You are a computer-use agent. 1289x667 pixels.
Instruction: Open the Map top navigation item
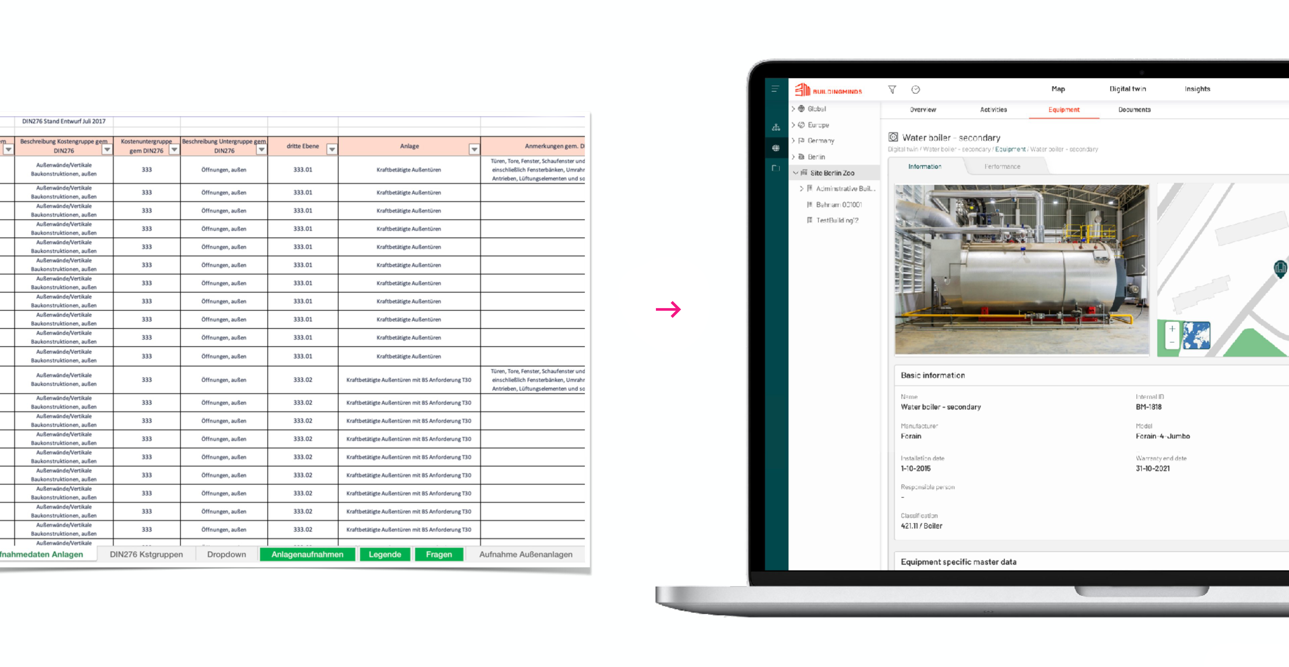[1058, 89]
